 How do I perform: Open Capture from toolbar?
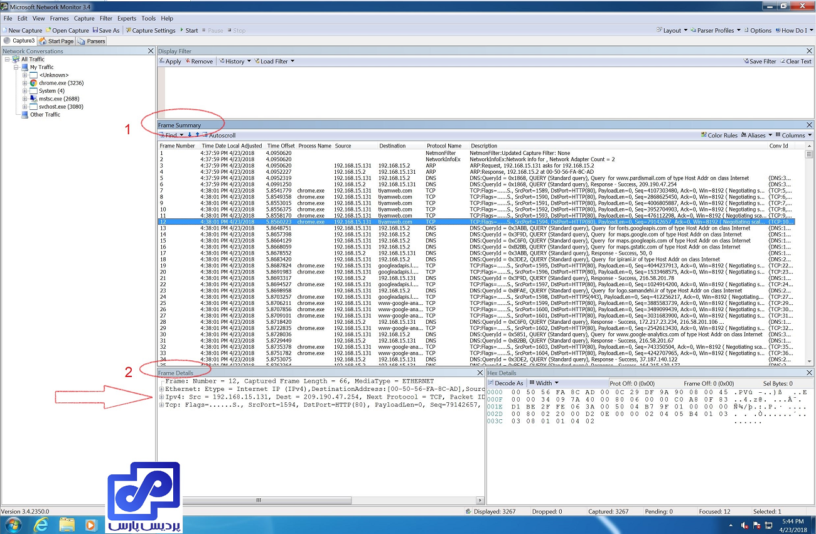coord(67,30)
